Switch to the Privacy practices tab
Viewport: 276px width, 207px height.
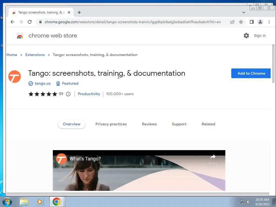[111, 124]
